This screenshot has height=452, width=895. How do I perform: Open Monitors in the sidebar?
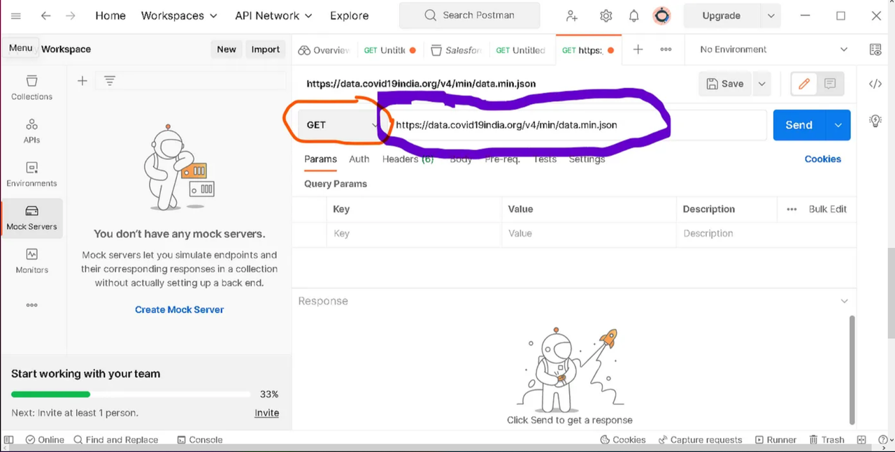[32, 261]
